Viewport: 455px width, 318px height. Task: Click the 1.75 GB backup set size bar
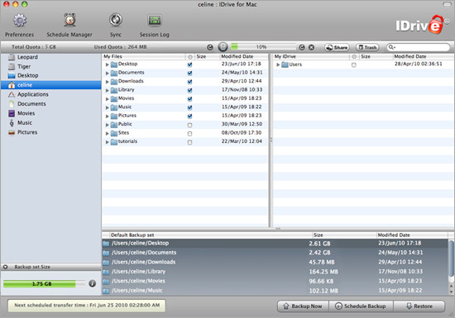(45, 283)
